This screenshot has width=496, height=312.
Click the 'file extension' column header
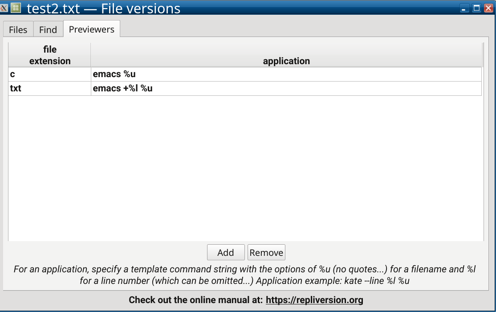point(50,55)
